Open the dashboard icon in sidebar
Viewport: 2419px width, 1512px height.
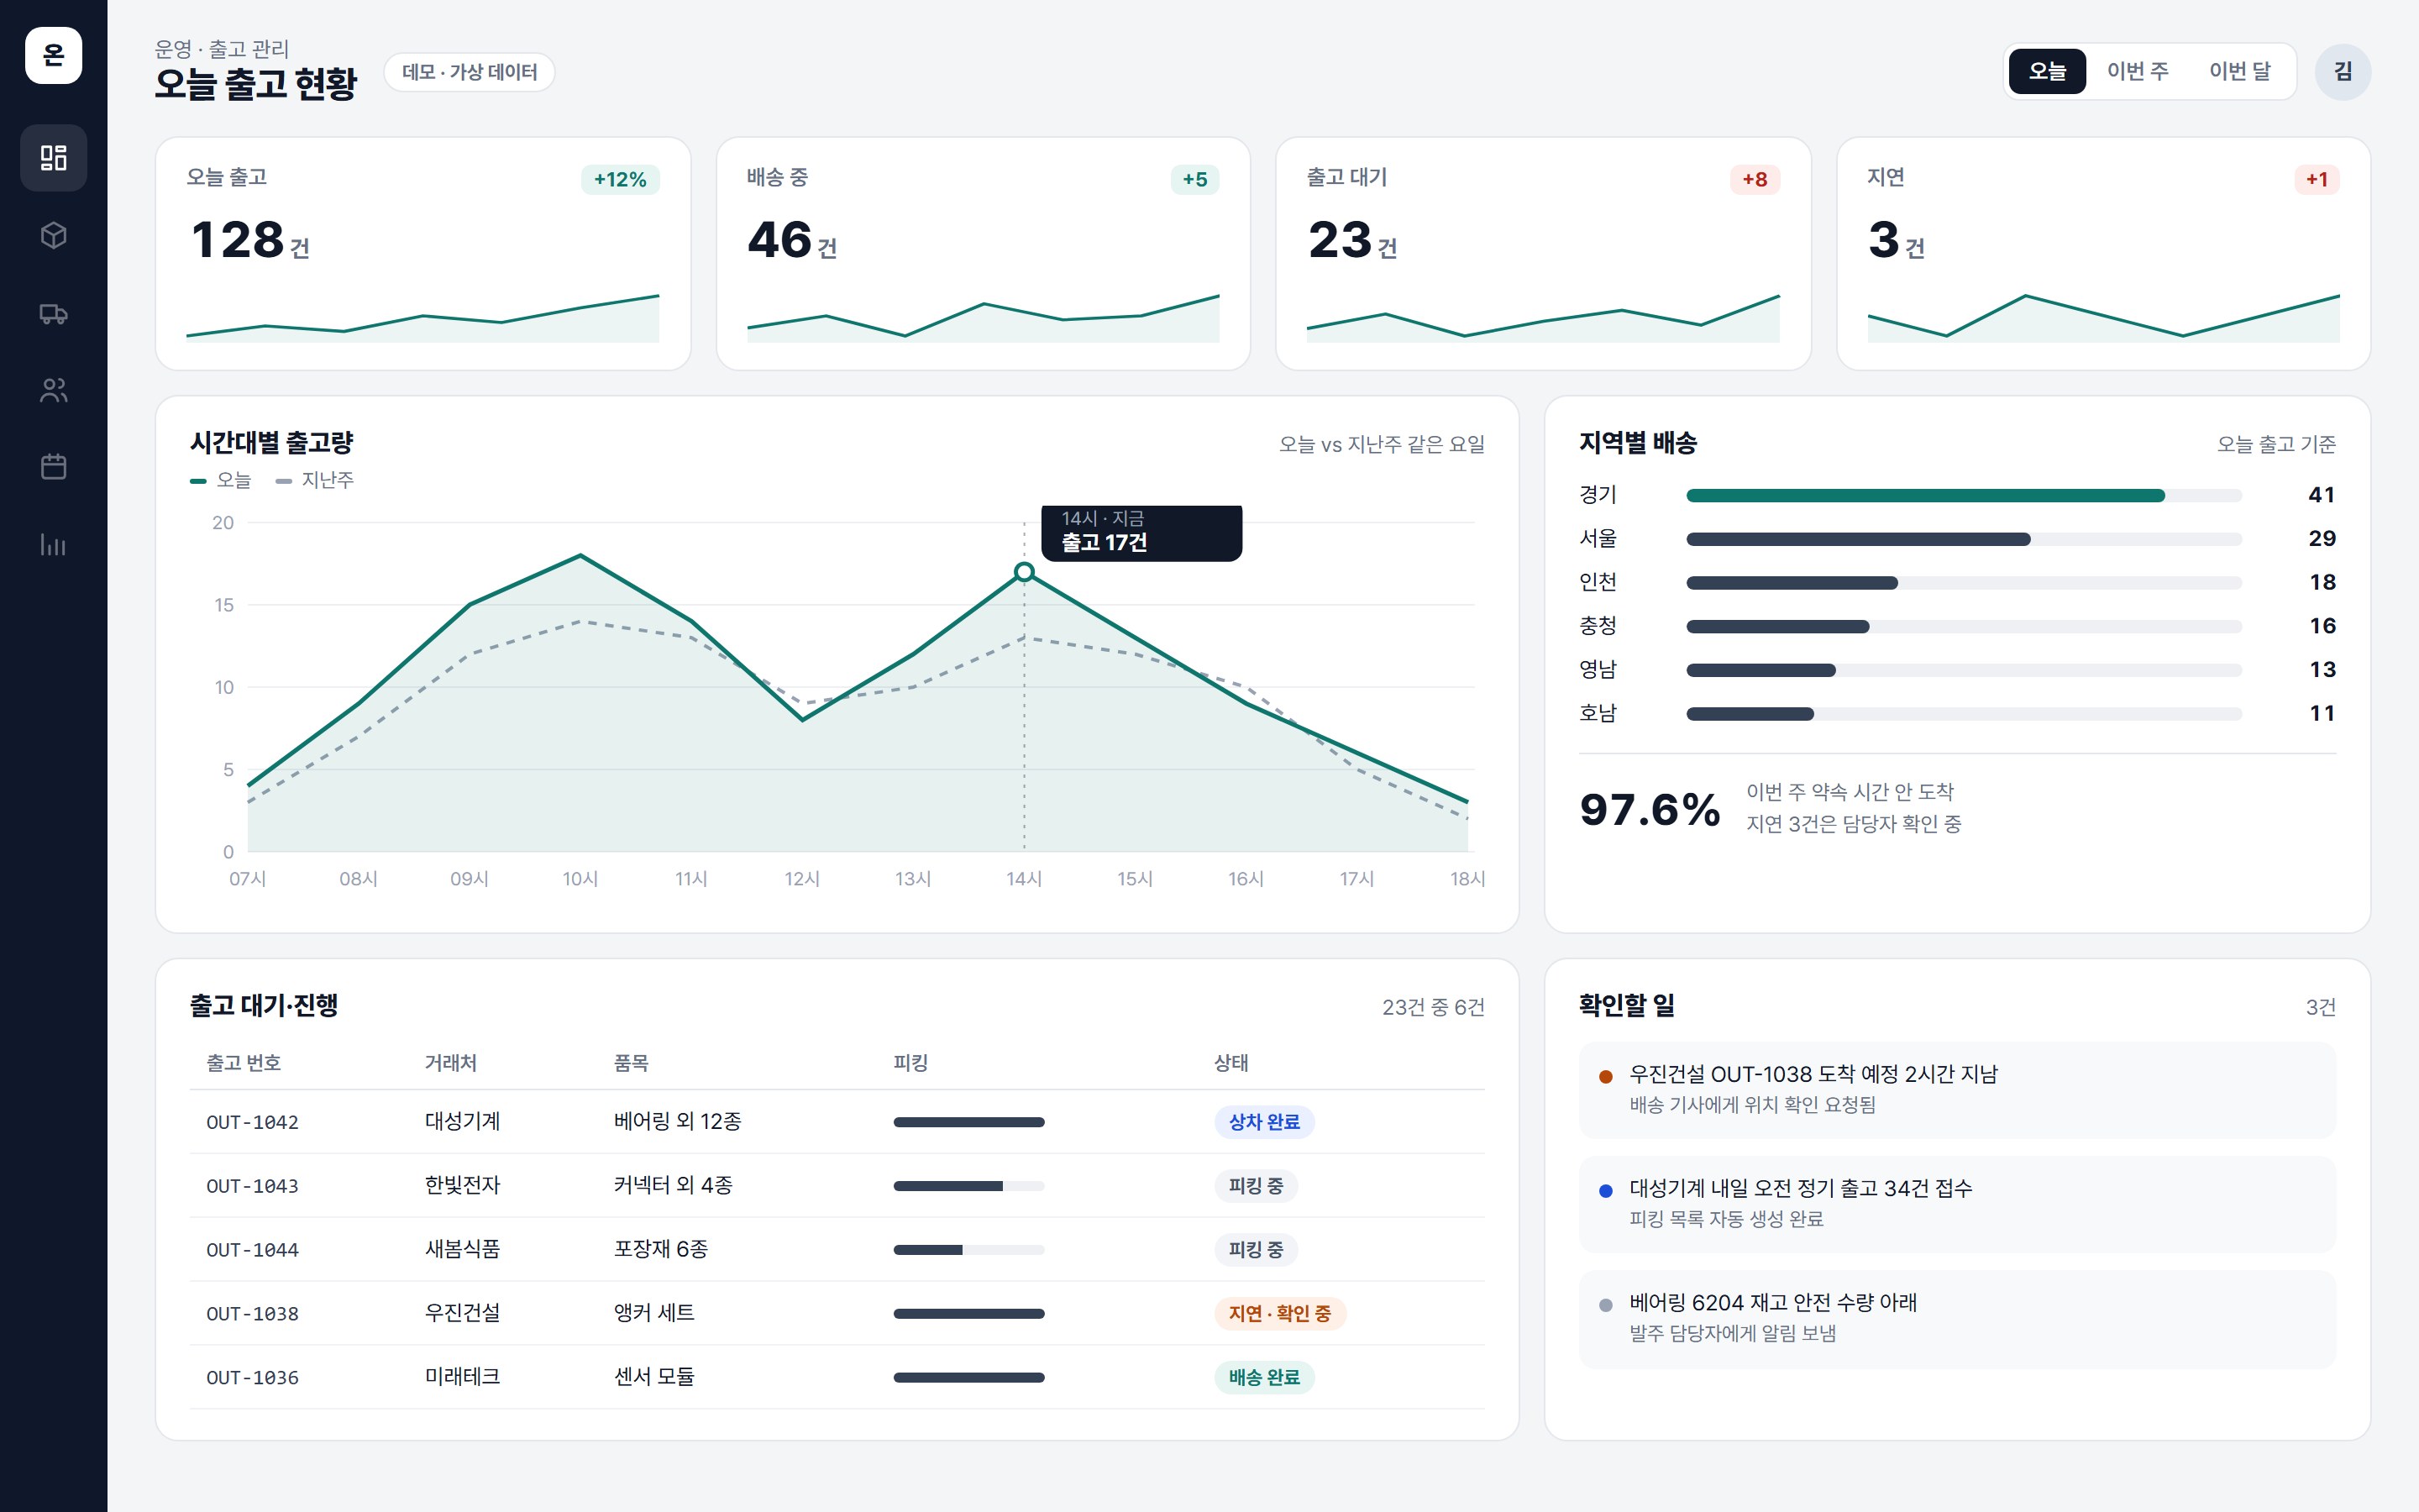tap(53, 158)
